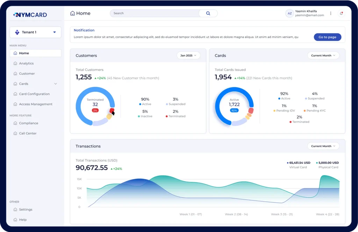Click the yasmin@email.com profile text
The width and height of the screenshot is (358, 232).
pos(305,15)
